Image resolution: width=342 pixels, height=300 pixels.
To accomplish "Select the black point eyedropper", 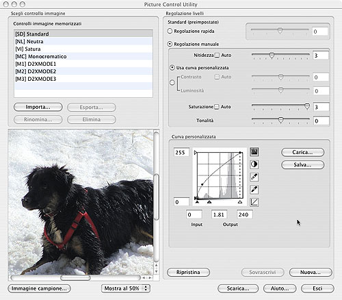I will [x=254, y=189].
